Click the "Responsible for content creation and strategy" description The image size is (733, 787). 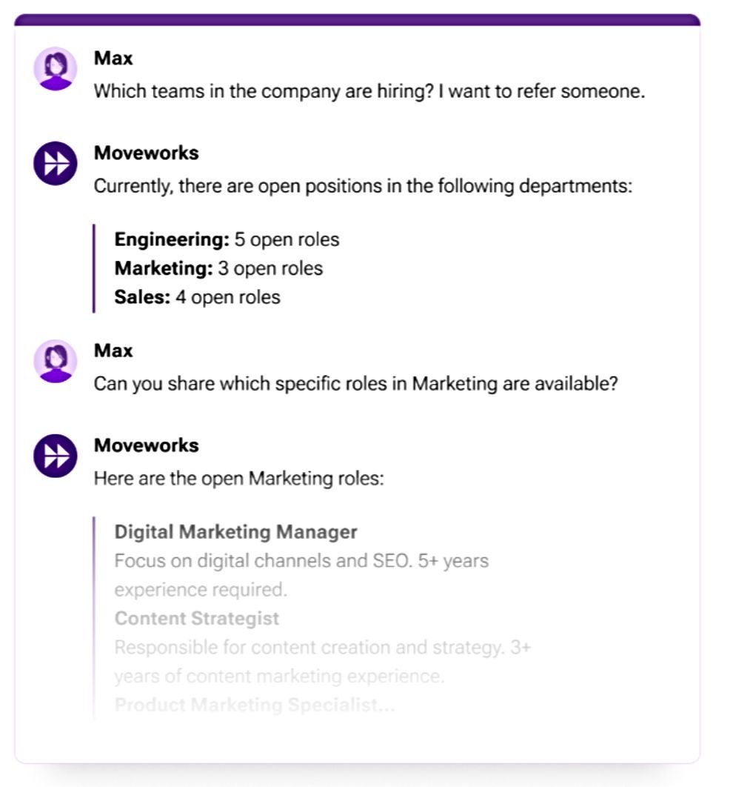click(x=322, y=648)
